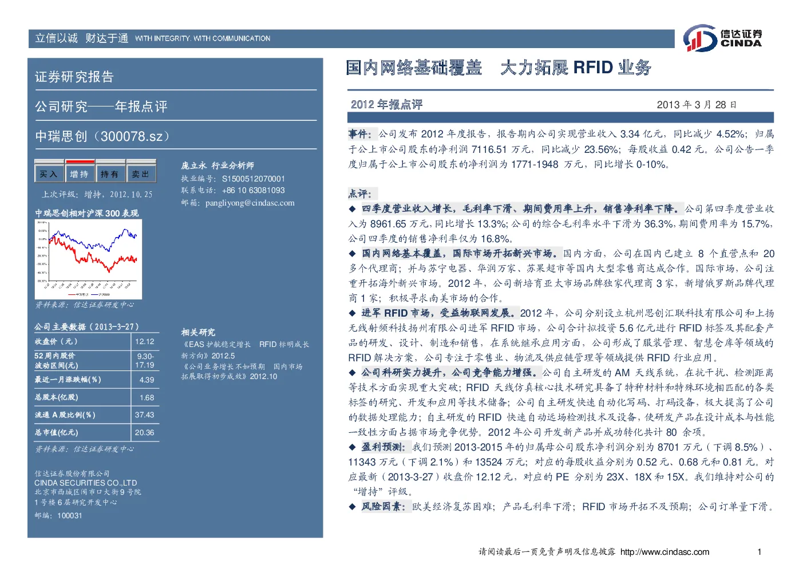This screenshot has width=803, height=568.
Task: Click the monthly change value 4.39
Action: coord(147,380)
